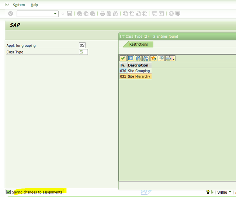Click the Find Next toolbar icon
236x197 pixels.
(x=115, y=14)
